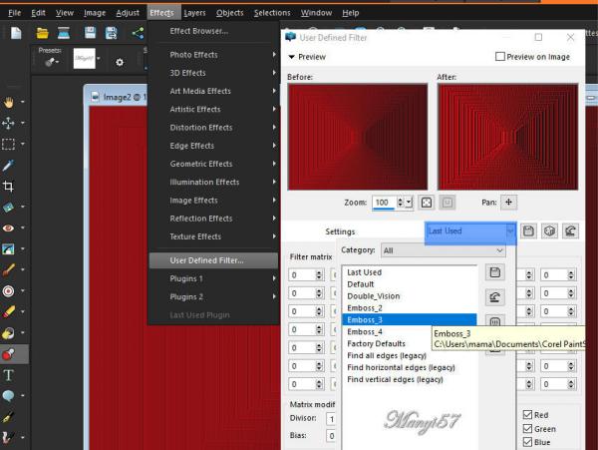This screenshot has width=598, height=450.
Task: Click the save preset icon next to Settings
Action: [528, 230]
